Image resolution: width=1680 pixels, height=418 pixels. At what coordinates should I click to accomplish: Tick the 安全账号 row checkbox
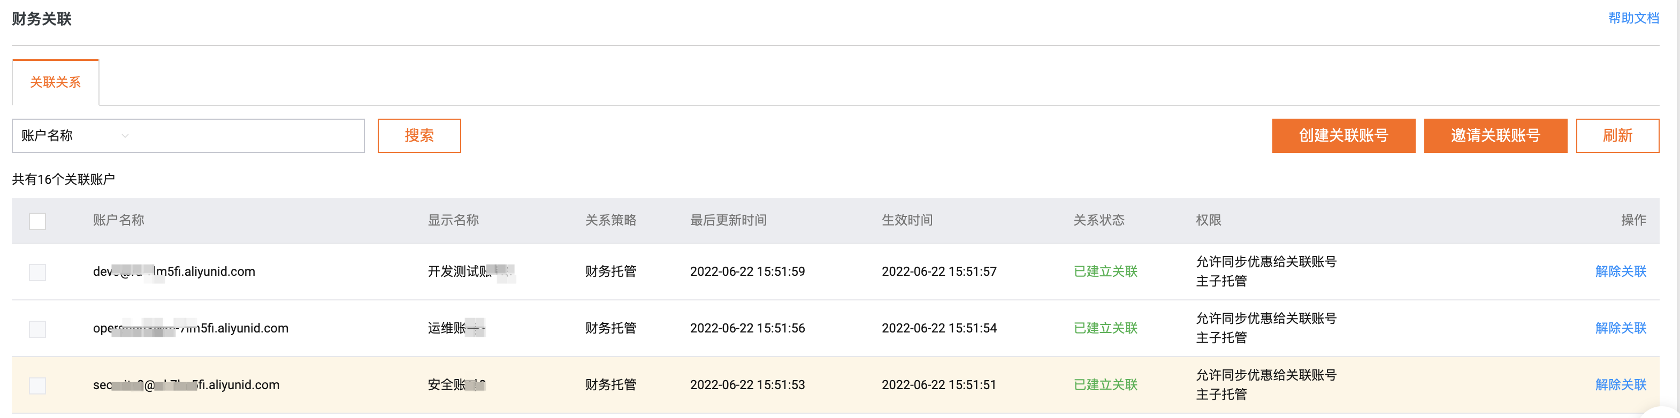38,385
